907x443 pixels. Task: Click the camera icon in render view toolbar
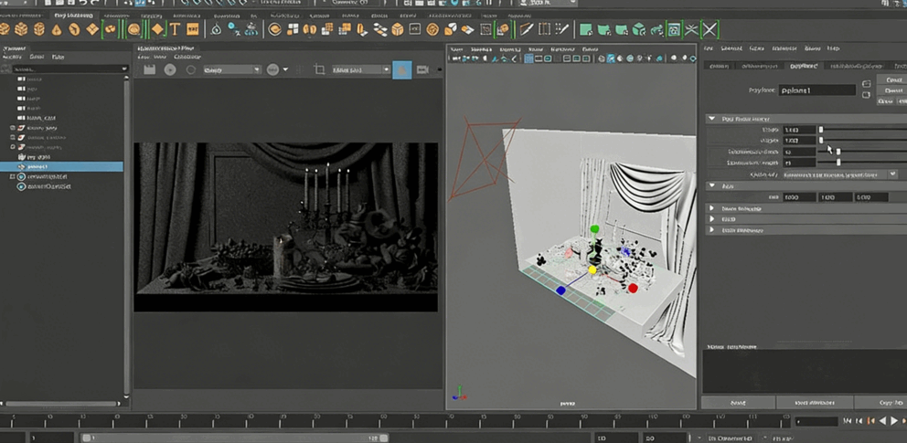[x=422, y=70]
